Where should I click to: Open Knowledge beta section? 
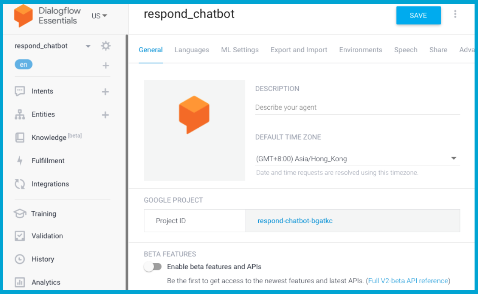(x=57, y=137)
